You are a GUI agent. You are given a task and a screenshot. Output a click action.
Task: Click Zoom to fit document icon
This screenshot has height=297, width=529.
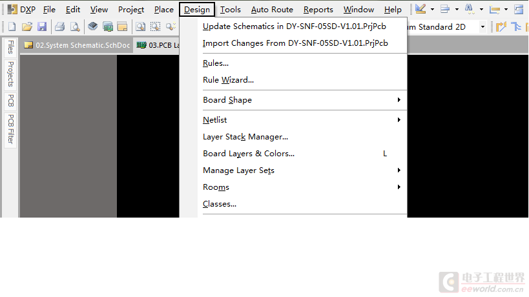tap(140, 26)
